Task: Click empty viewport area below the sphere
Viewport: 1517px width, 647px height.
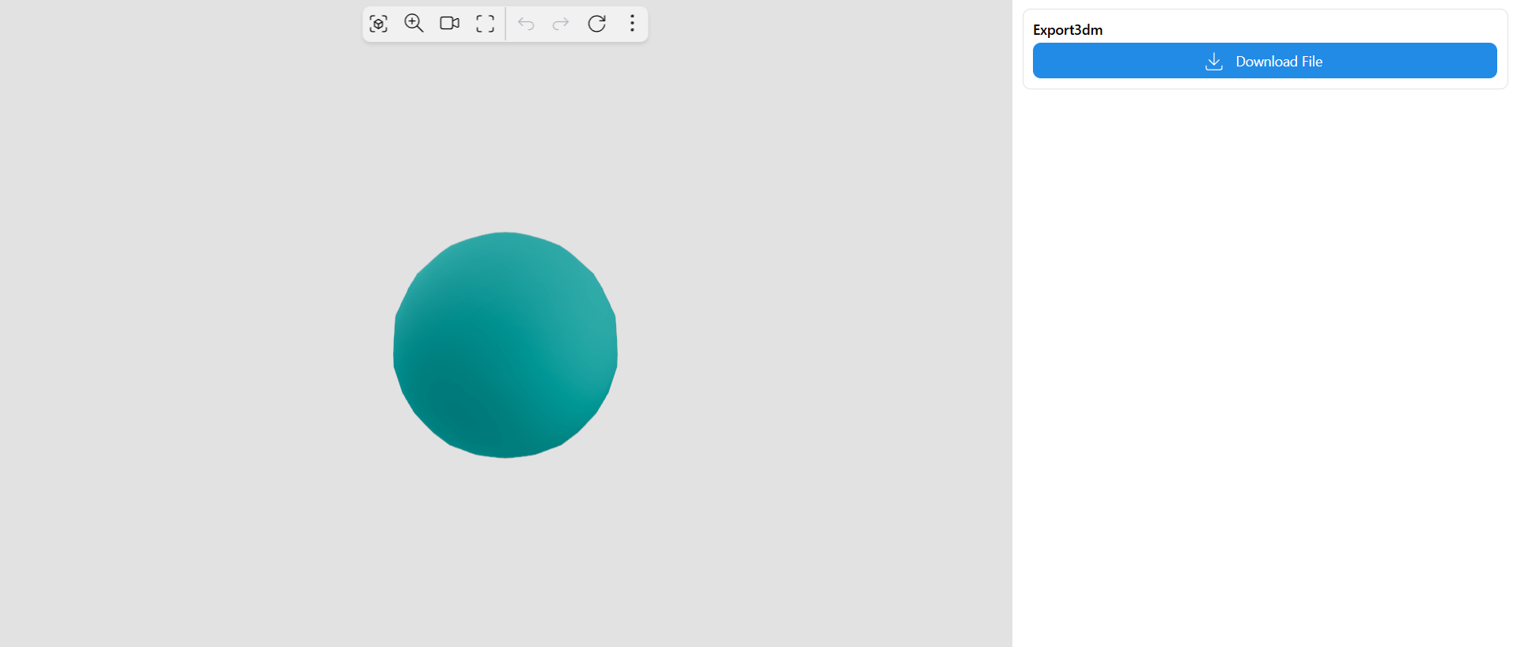Action: 505,554
